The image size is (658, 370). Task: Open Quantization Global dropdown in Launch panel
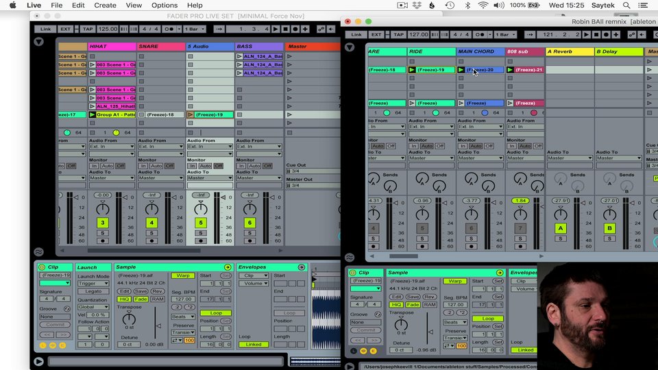[x=93, y=307]
